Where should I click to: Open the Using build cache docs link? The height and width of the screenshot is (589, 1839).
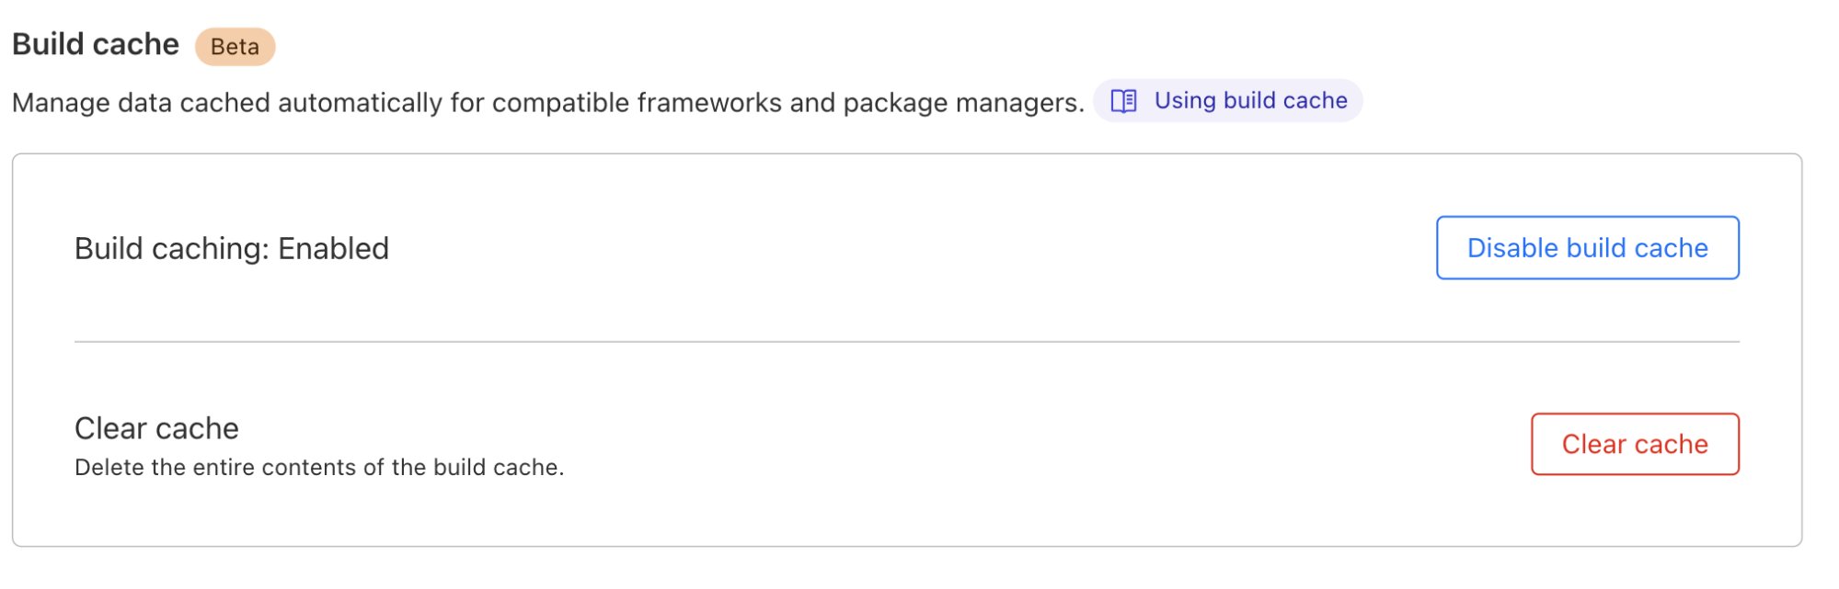point(1249,101)
